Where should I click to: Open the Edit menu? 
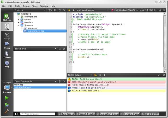(10, 6)
